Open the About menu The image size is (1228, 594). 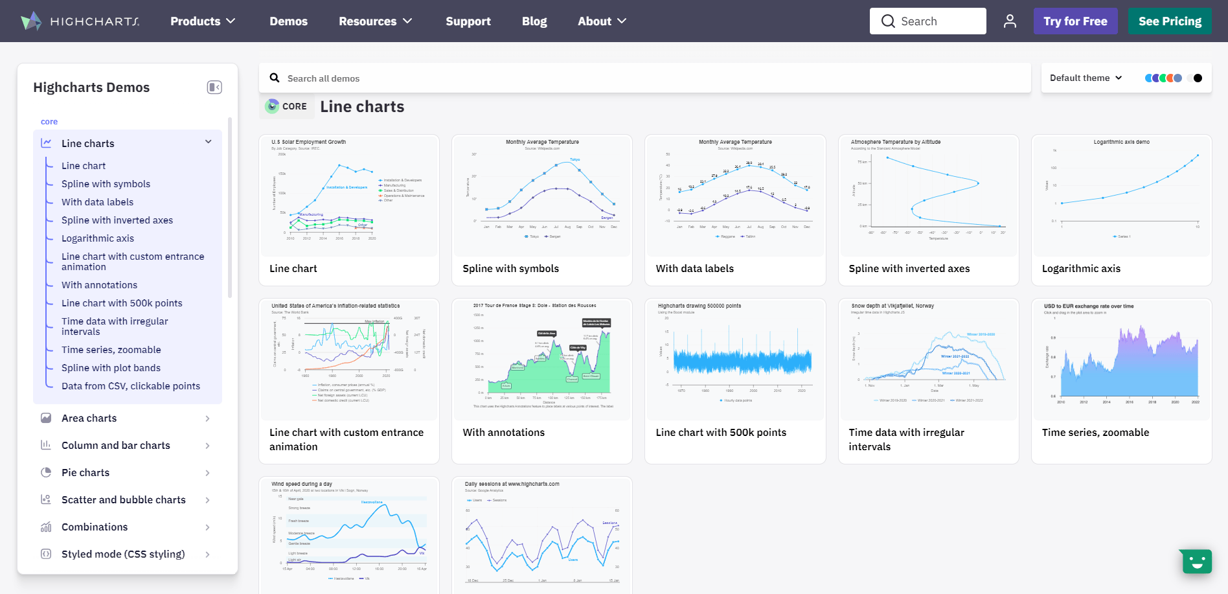coord(602,21)
